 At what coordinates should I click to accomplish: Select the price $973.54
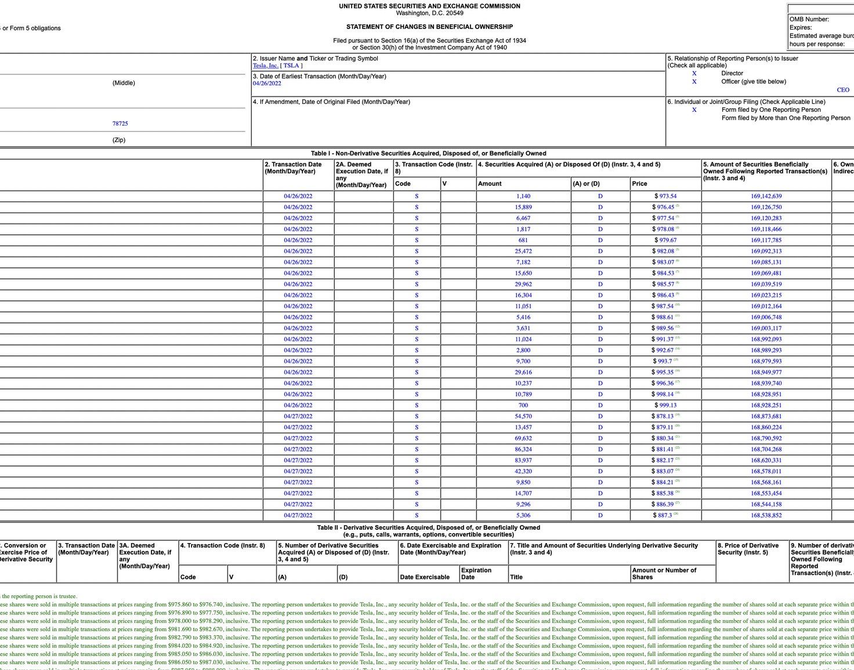coord(665,196)
